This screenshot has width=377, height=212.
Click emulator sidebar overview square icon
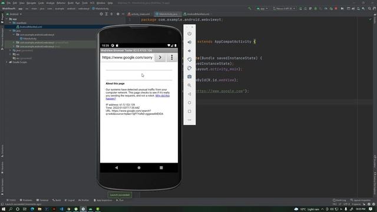[x=190, y=111]
